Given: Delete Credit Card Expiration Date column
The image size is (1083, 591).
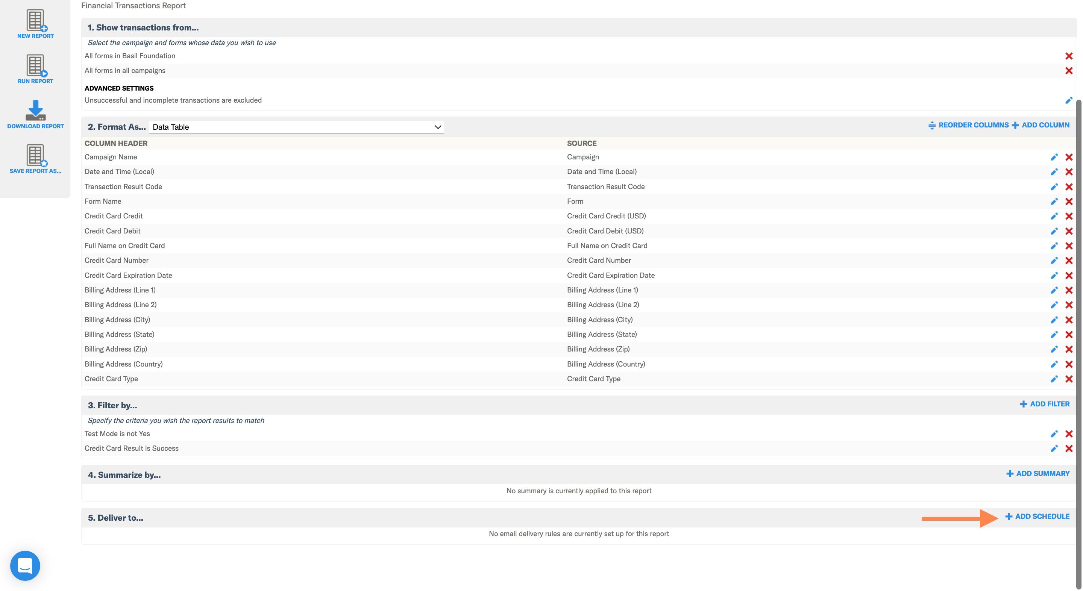Looking at the screenshot, I should point(1069,275).
